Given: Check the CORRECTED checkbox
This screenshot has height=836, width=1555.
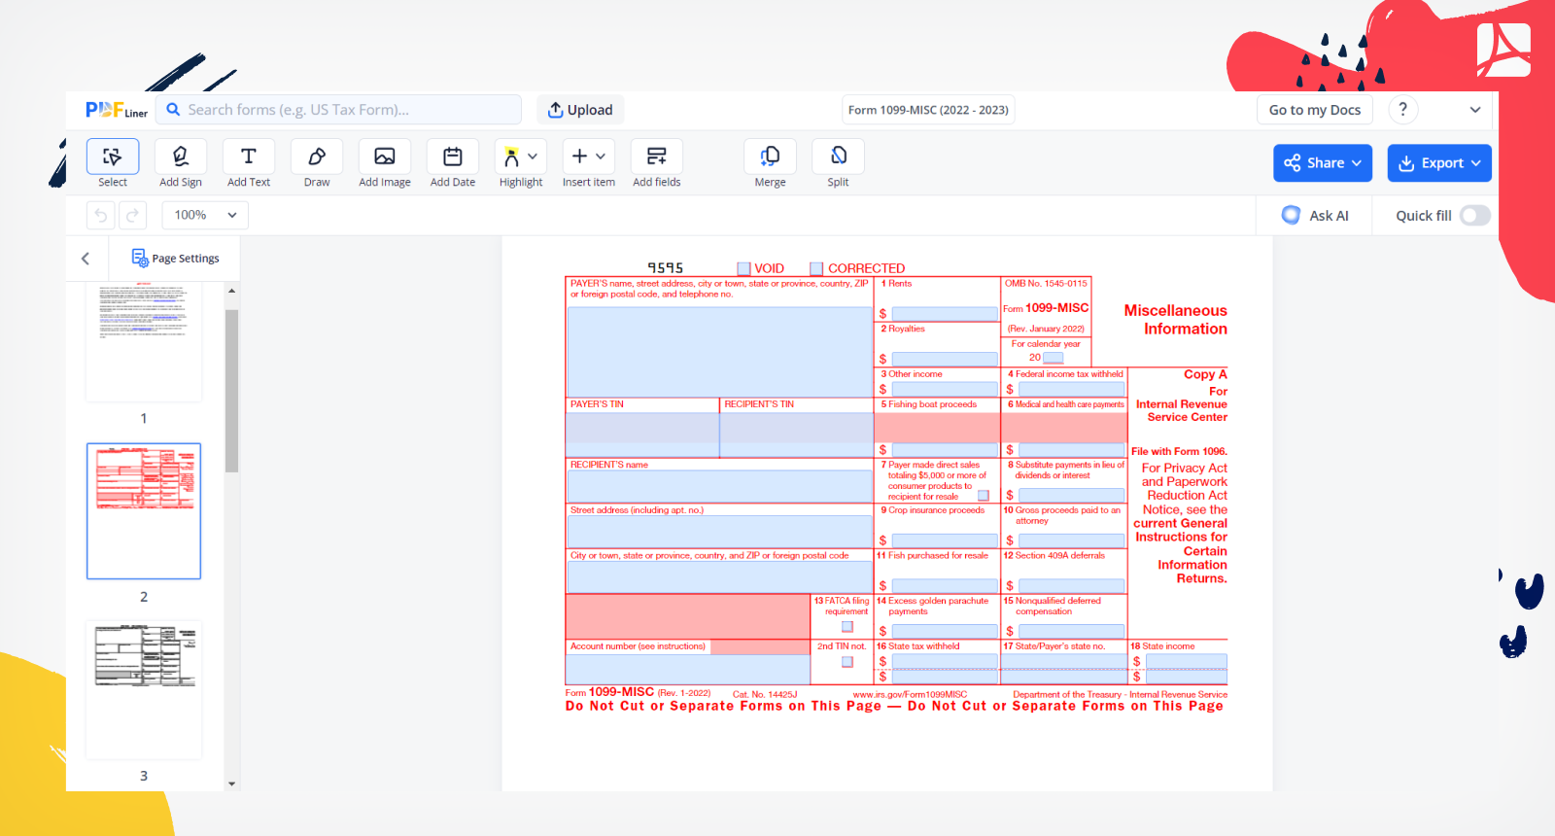Looking at the screenshot, I should 816,268.
